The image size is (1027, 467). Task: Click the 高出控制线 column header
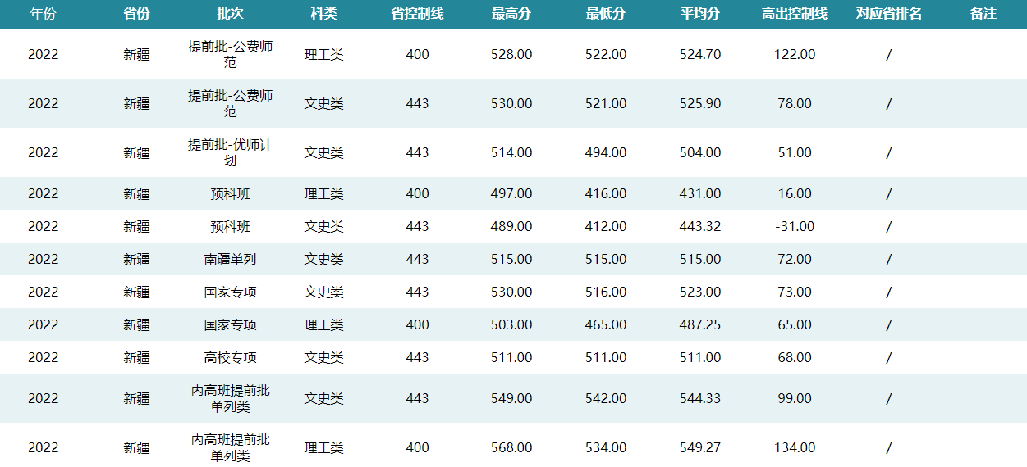pyautogui.click(x=795, y=14)
